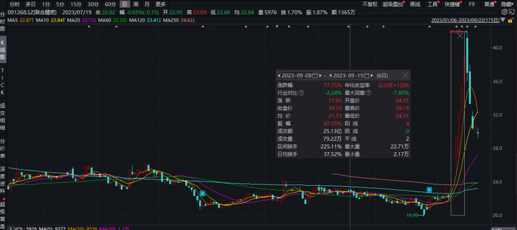Select the 15分 period tab
The height and width of the screenshot is (230, 517).
[x=76, y=4]
